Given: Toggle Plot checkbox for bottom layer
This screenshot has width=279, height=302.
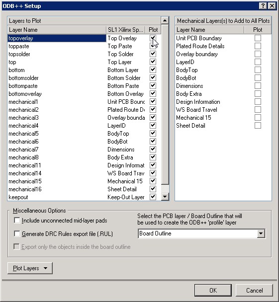Looking at the screenshot, I should (x=153, y=70).
